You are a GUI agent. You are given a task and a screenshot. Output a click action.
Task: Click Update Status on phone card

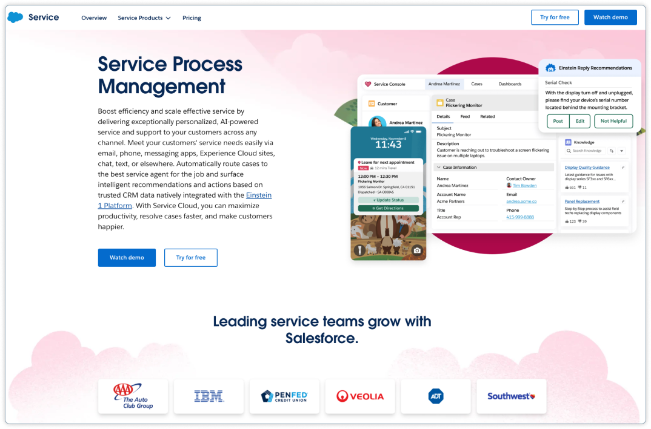point(388,200)
